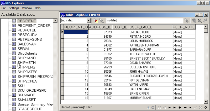Click the row selector for MURRAY BLANE
This screenshot has height=111, width=210.
pos(62,98)
